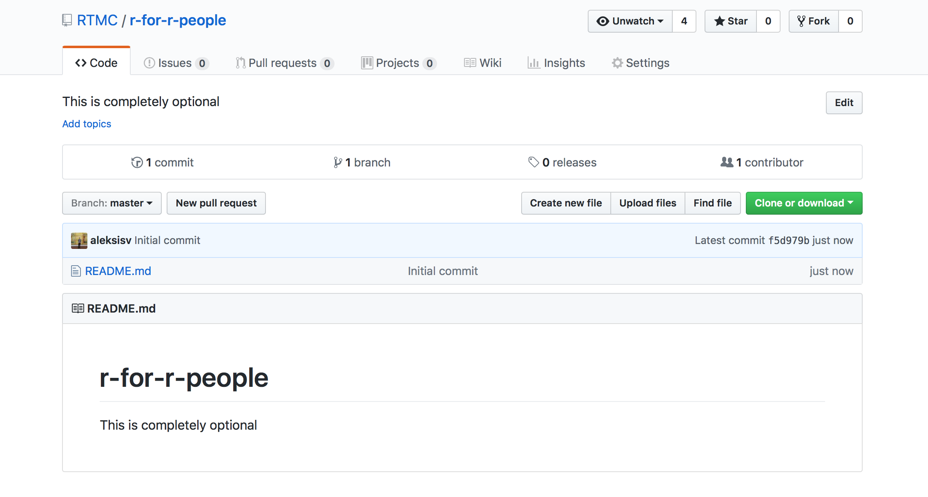Click the README.md file icon in file list

point(76,271)
